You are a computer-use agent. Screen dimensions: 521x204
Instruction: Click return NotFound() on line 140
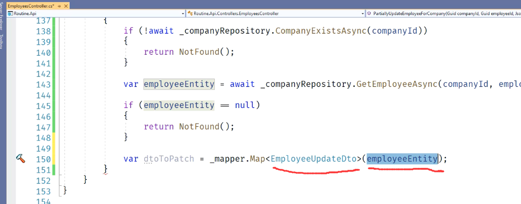[x=189, y=52]
